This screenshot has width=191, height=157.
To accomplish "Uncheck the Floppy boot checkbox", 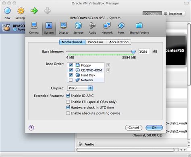I will [71, 65].
